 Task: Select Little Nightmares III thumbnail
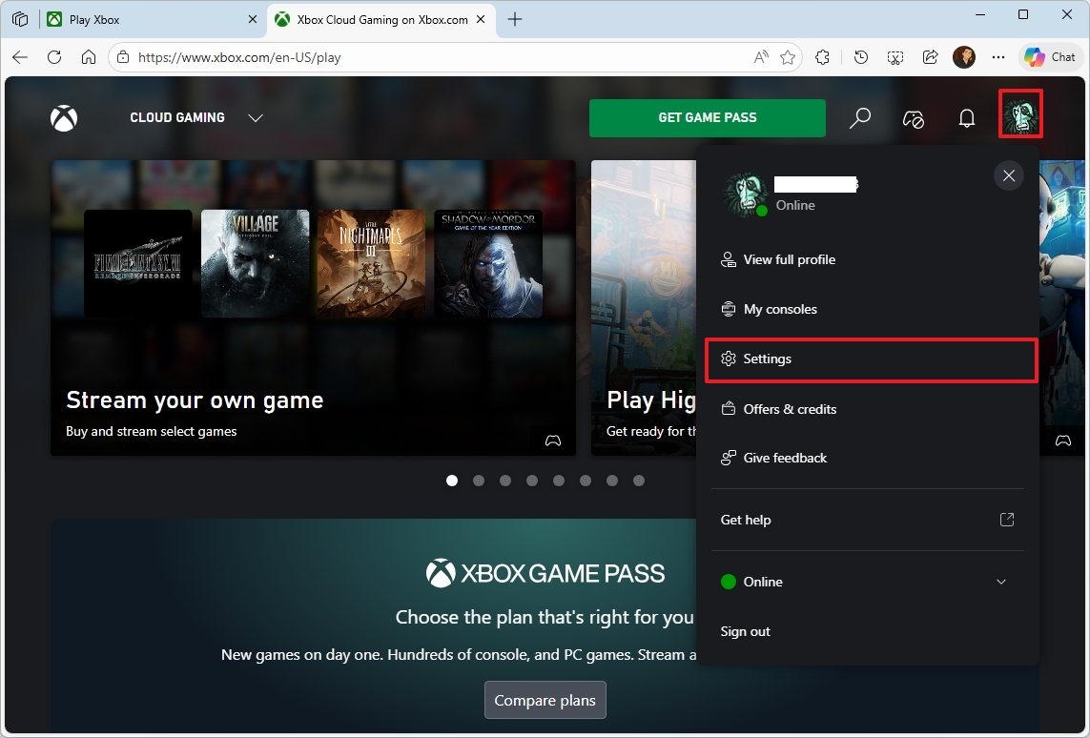(x=371, y=264)
